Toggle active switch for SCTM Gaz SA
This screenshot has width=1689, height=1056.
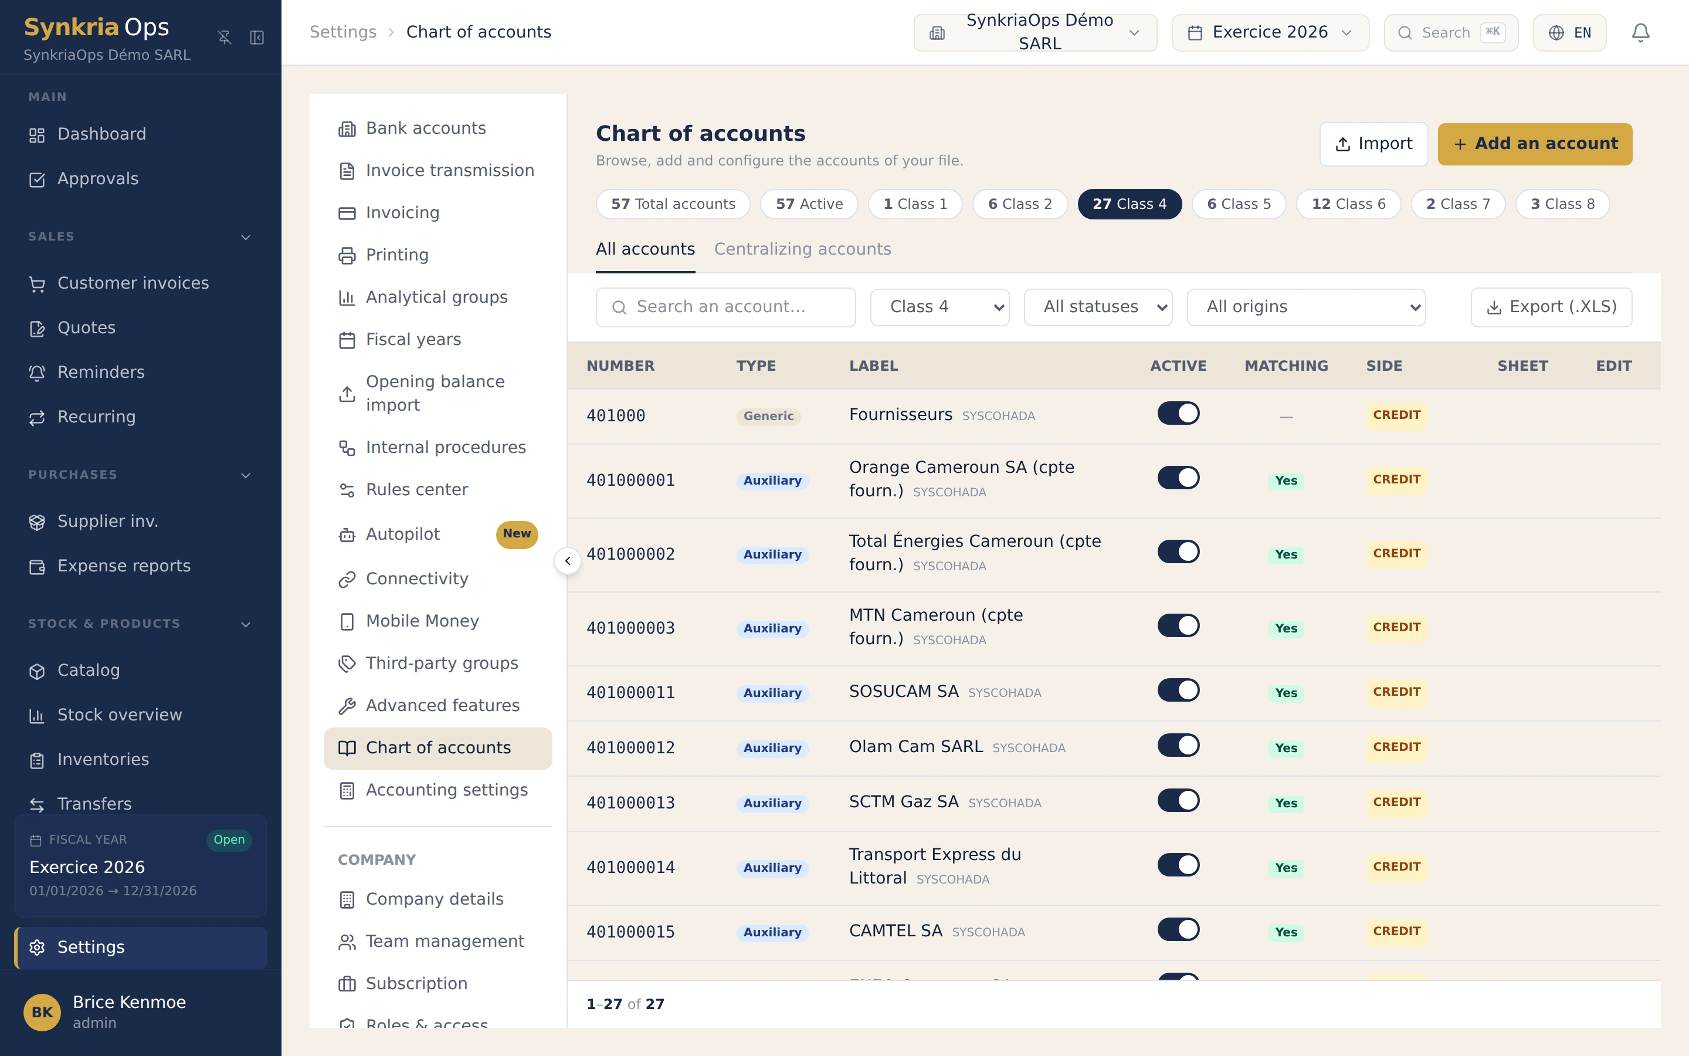point(1178,801)
